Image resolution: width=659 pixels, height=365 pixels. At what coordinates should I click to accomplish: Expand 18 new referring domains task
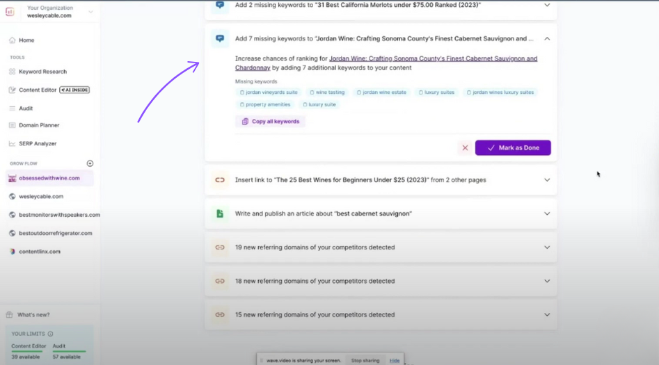coord(547,281)
